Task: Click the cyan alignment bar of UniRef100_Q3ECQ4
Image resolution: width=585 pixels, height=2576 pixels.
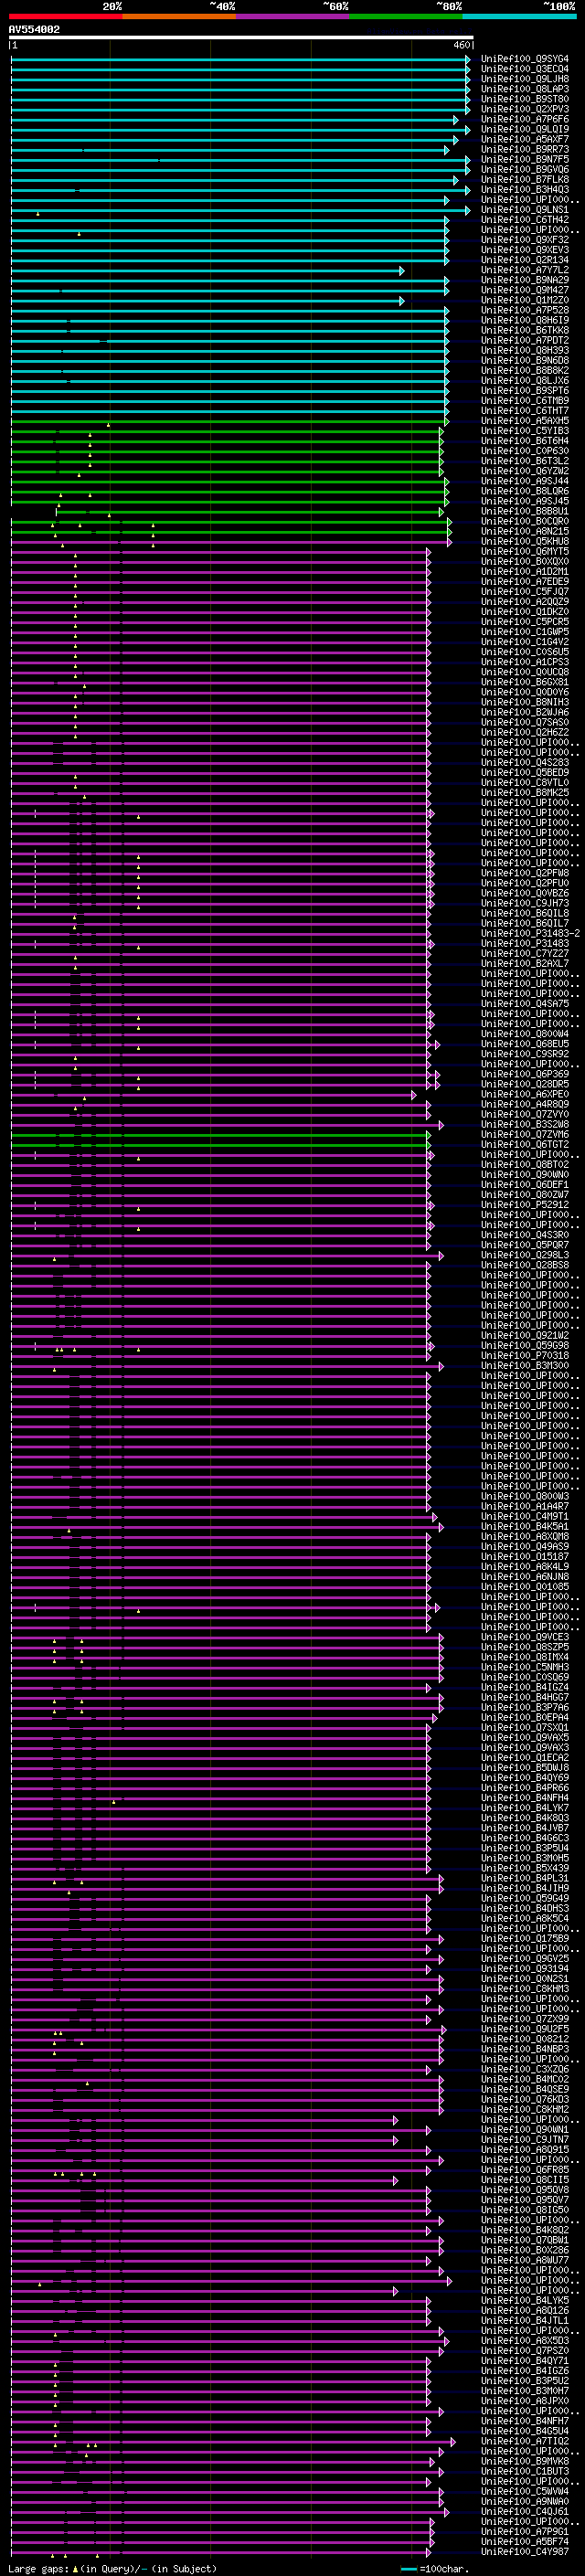Action: pyautogui.click(x=240, y=69)
